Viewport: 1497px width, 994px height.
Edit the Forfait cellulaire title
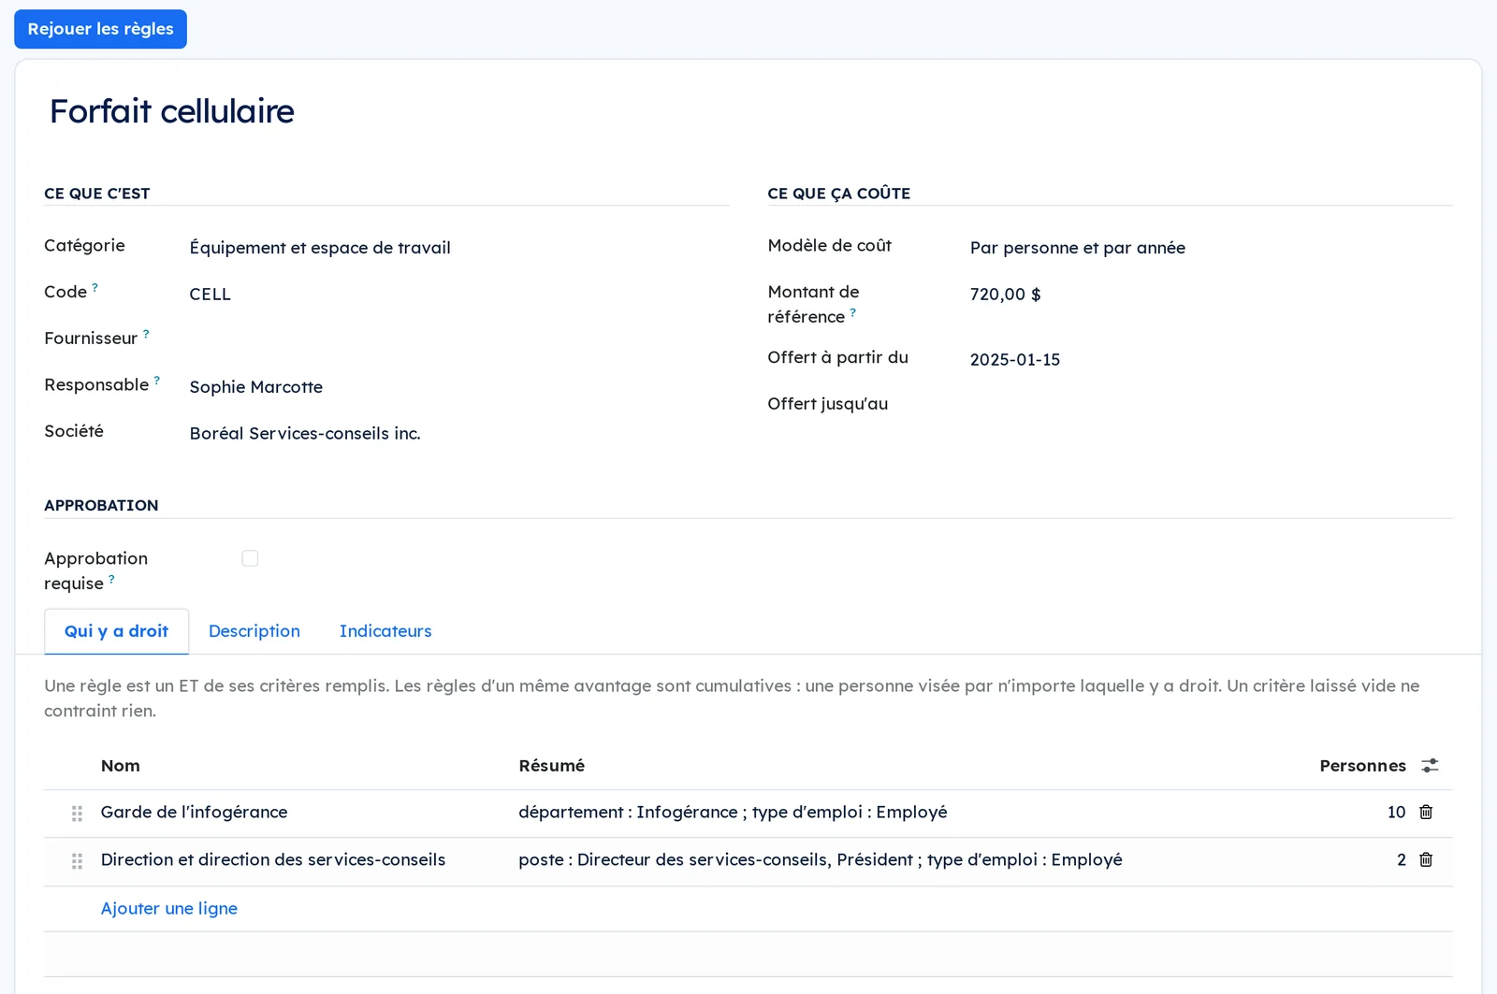(x=172, y=111)
